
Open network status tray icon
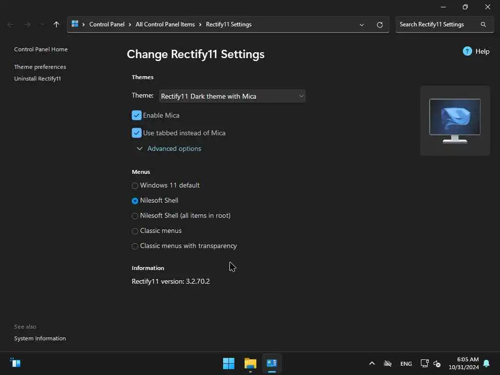click(x=424, y=363)
